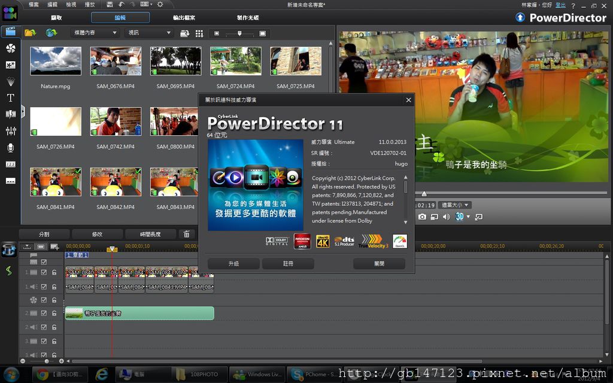Viewport: 613px width, 383px height.
Task: Switch to the 製作光碟 create disc tab
Action: (248, 17)
